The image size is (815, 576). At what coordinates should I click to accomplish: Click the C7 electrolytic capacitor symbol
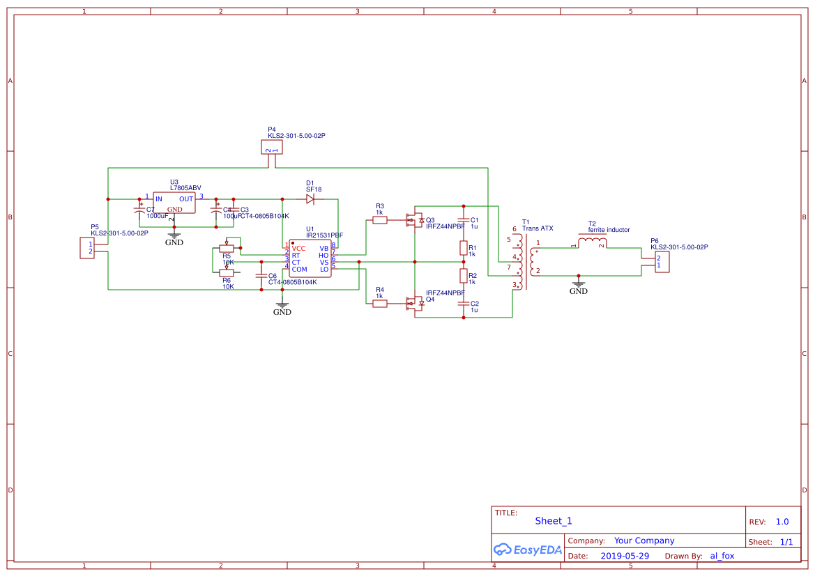point(139,211)
